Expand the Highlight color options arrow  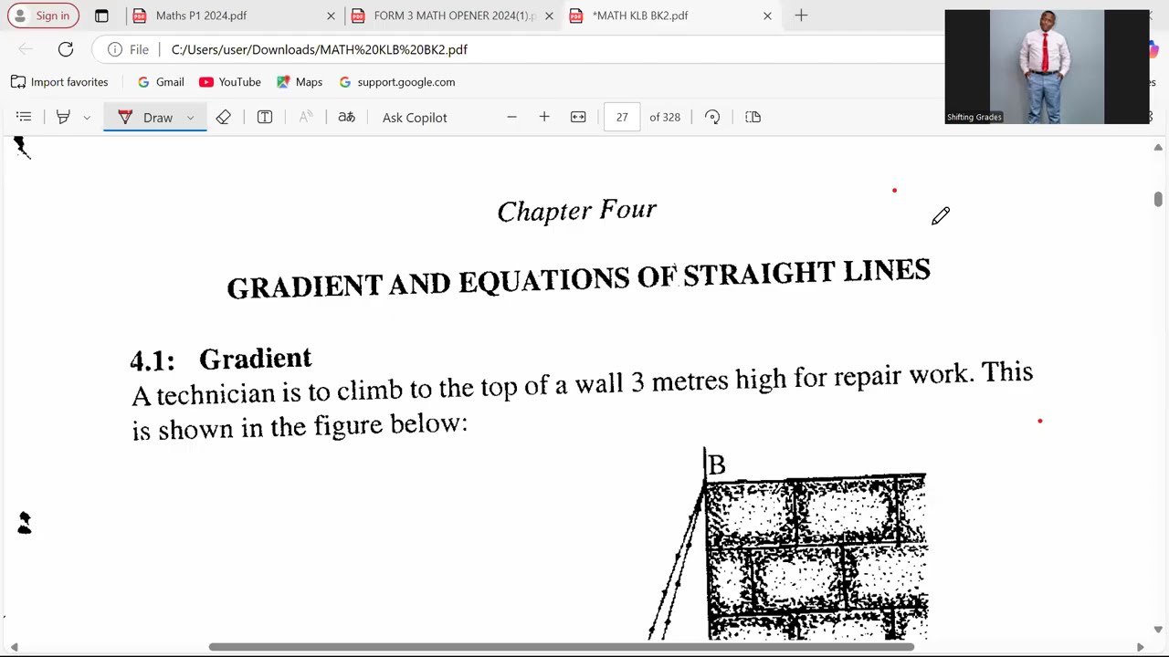point(87,117)
